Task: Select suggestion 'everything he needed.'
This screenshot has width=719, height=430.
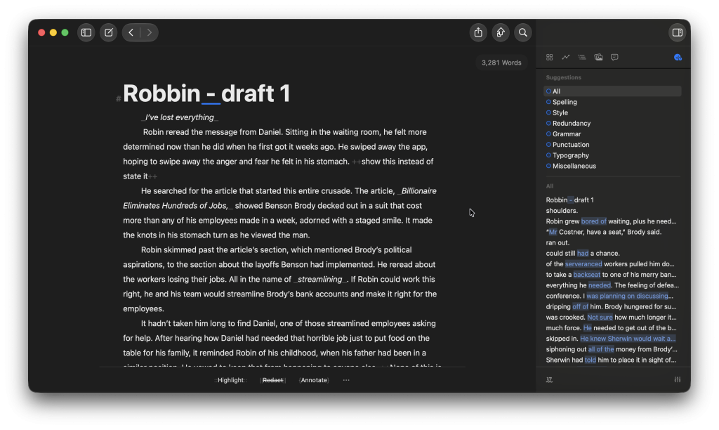Action: [612, 285]
